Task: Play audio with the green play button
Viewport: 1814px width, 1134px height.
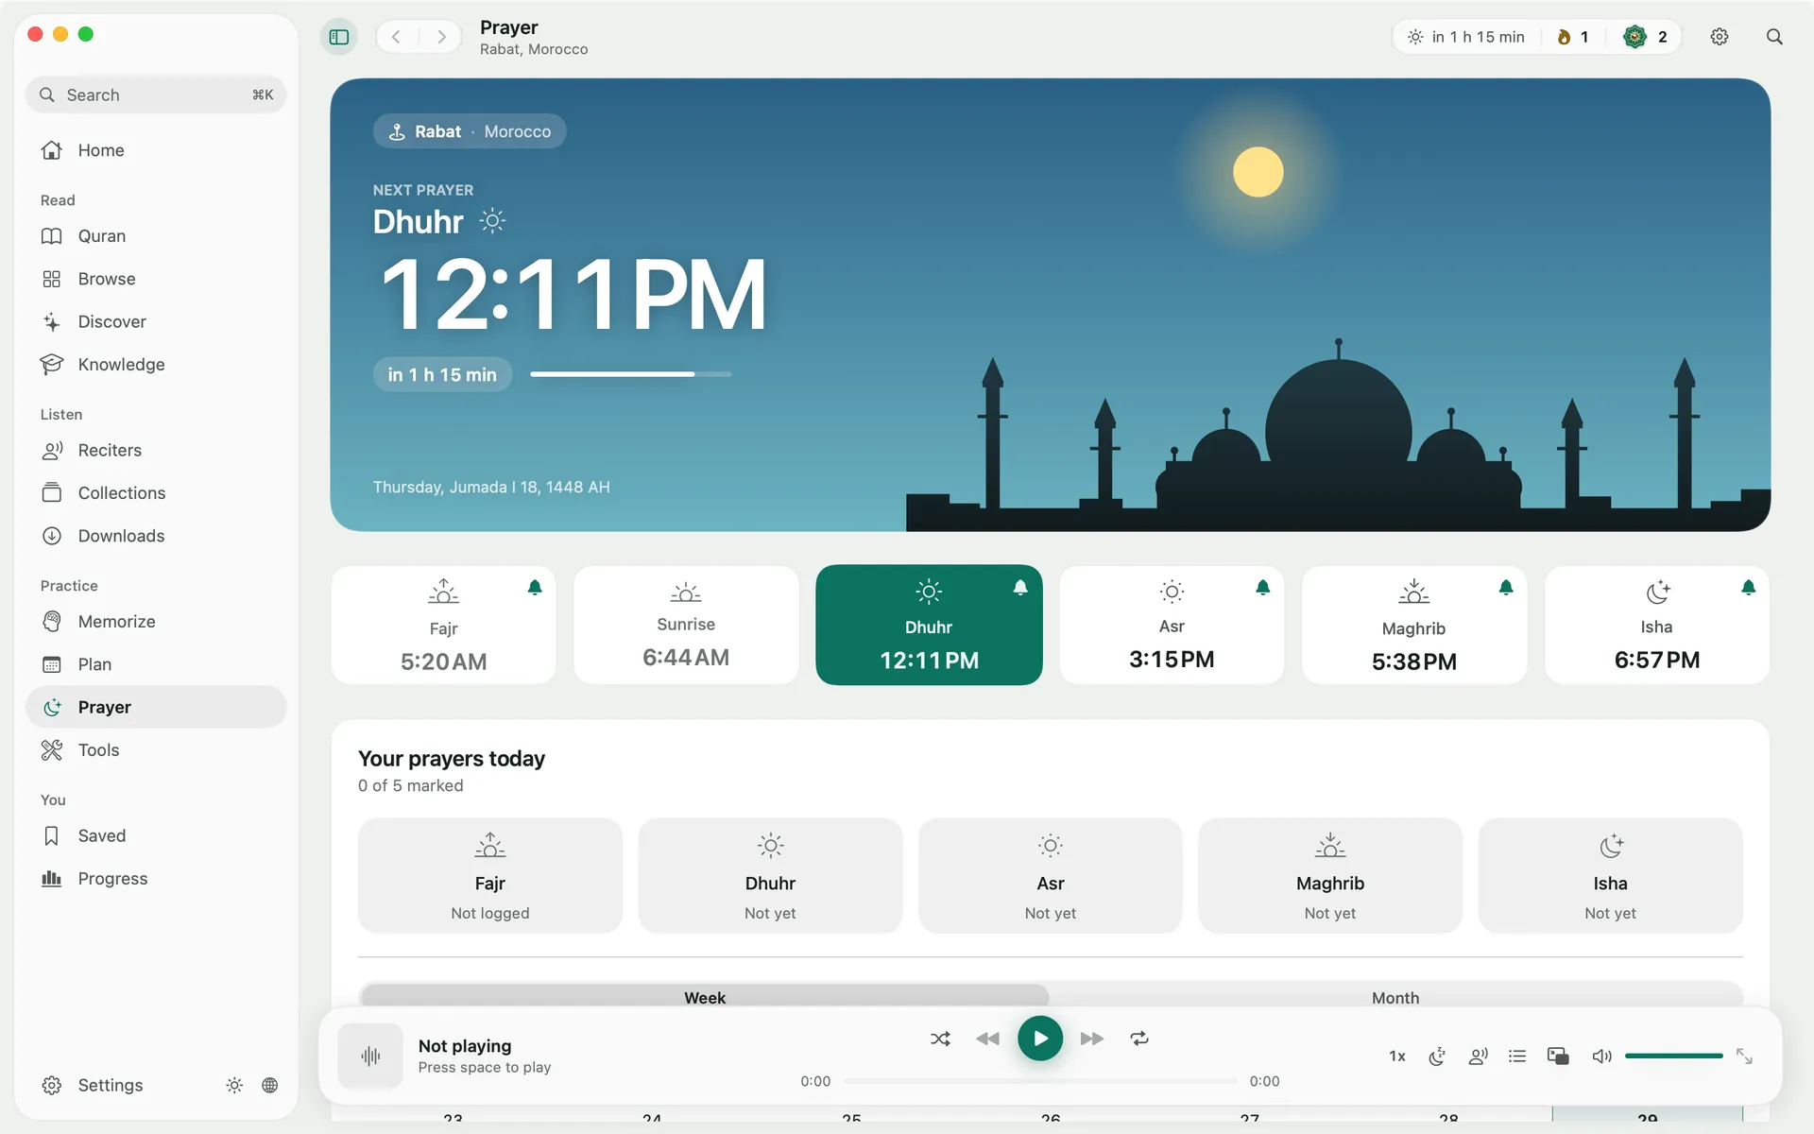Action: coord(1040,1039)
